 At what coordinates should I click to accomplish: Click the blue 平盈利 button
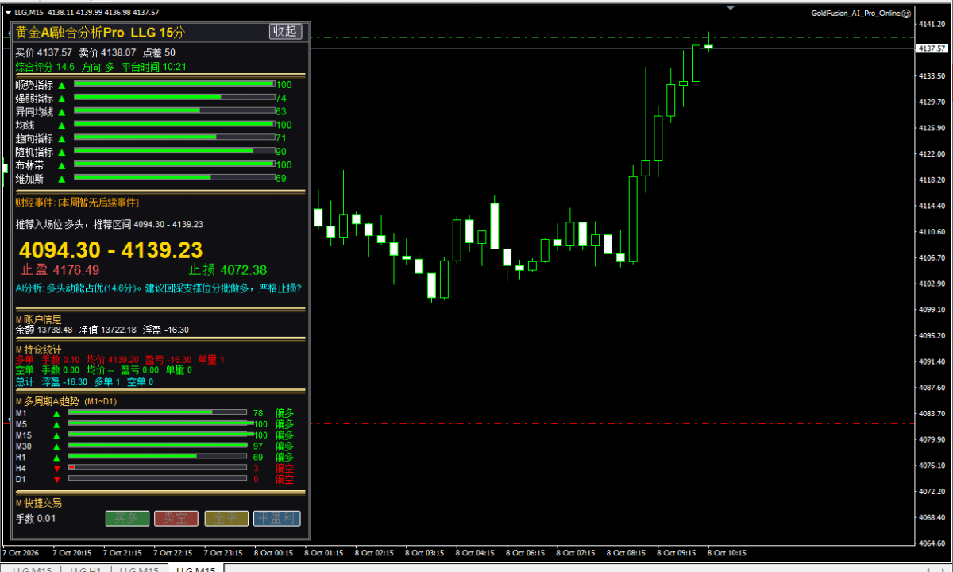277,518
